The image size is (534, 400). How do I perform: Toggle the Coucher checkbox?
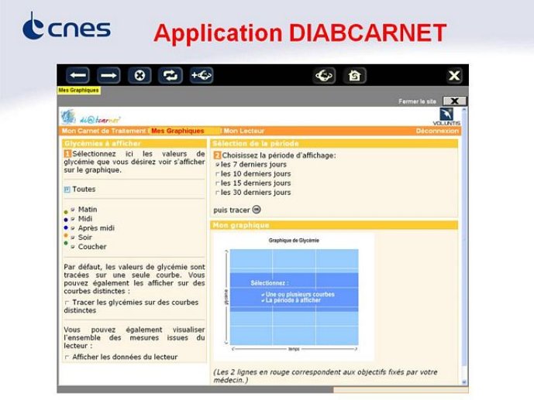pos(73,247)
